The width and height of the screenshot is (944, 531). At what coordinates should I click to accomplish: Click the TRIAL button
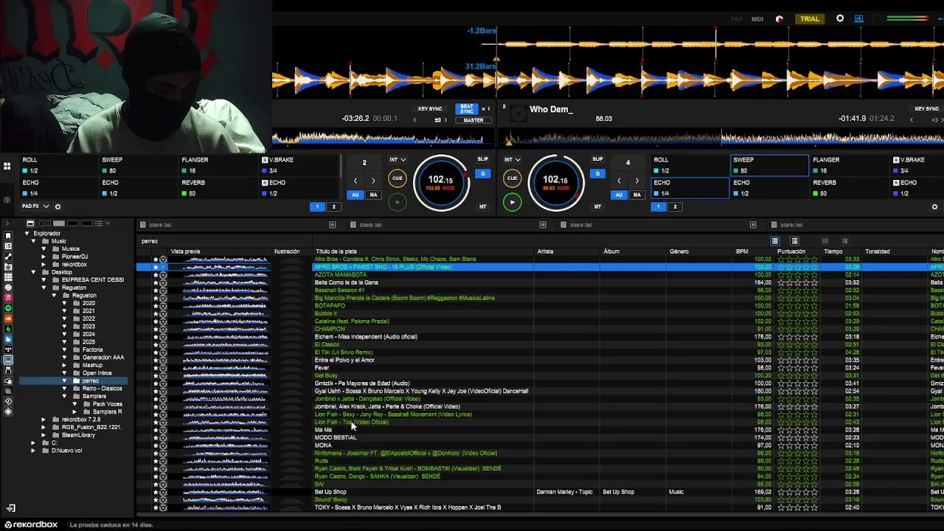pyautogui.click(x=810, y=18)
